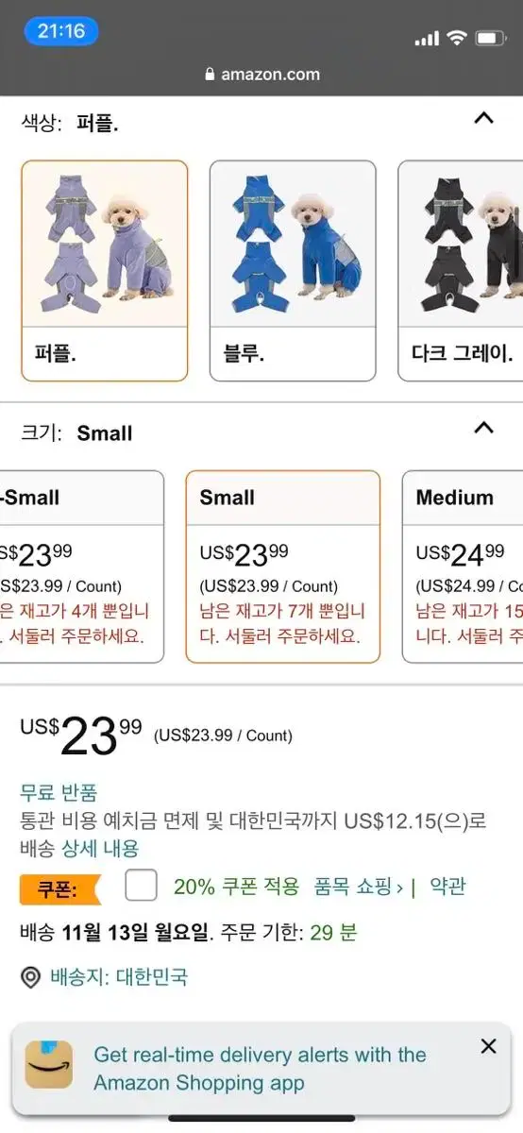Screen dimensions: 523x1133
Task: Tap the Amazon Shopping app icon
Action: coord(49,1065)
